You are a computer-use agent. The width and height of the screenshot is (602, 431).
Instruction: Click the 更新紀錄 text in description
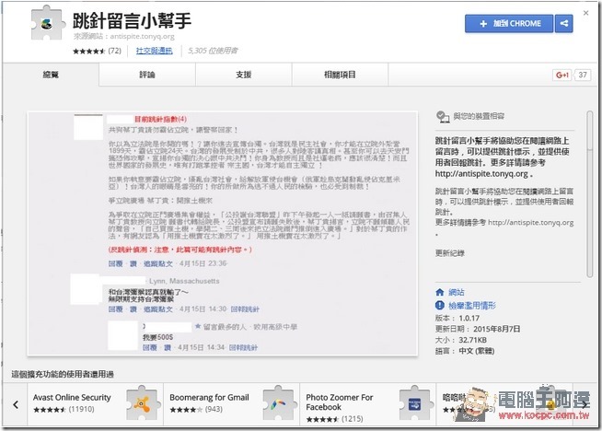[x=449, y=252]
